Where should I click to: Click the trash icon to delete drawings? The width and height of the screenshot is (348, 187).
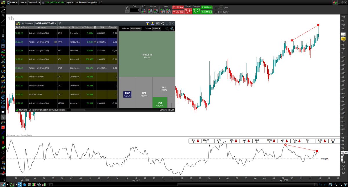(x=3, y=35)
